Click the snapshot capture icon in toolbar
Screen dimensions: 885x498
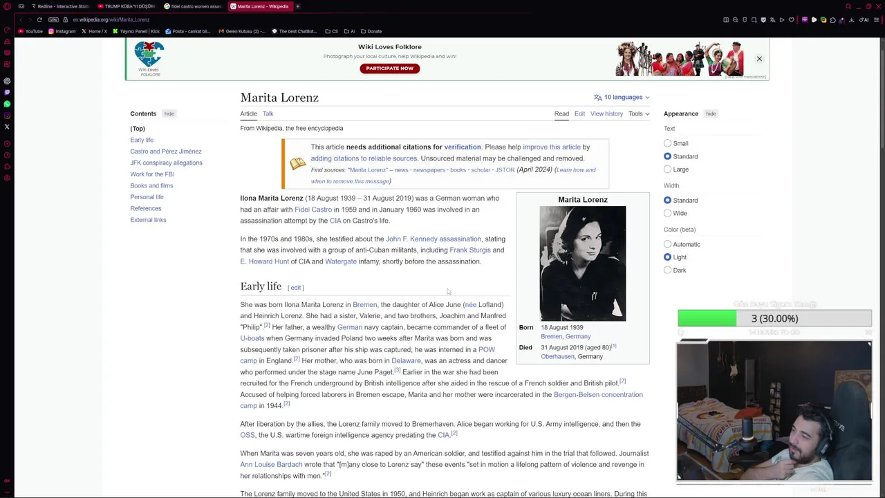coord(754,20)
